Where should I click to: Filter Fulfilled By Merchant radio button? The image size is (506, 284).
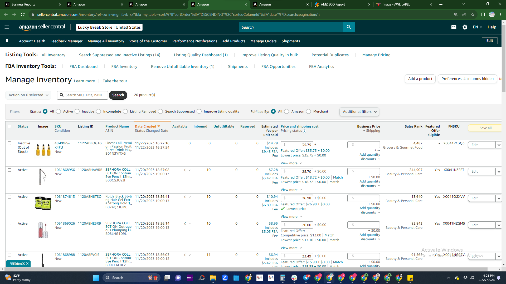tap(309, 111)
